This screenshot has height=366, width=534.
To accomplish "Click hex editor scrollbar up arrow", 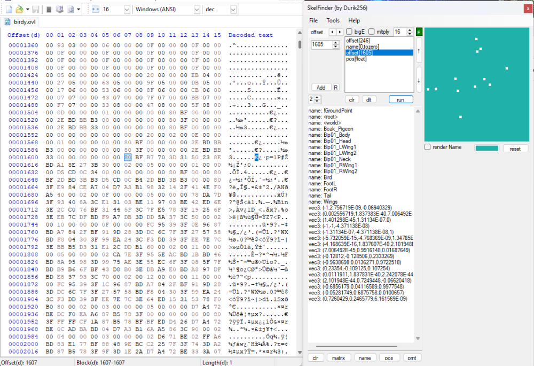I will click(300, 33).
